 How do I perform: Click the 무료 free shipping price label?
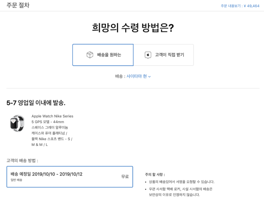(x=125, y=176)
